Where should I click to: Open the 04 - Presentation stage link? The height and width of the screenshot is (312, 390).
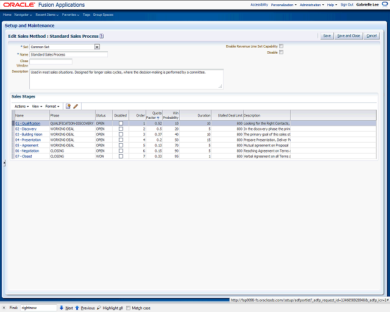(28, 140)
